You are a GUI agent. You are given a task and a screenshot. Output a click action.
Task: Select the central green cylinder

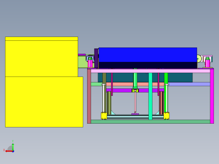[135, 80]
